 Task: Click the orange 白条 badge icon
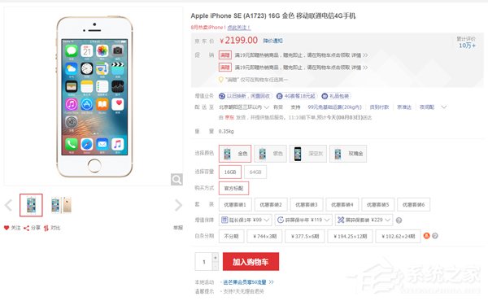point(426,236)
